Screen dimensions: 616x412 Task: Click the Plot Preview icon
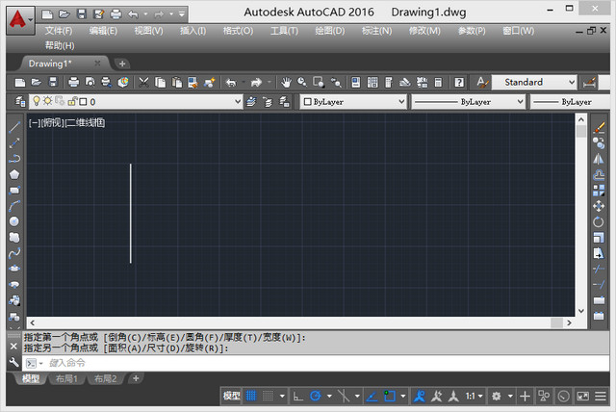point(90,82)
